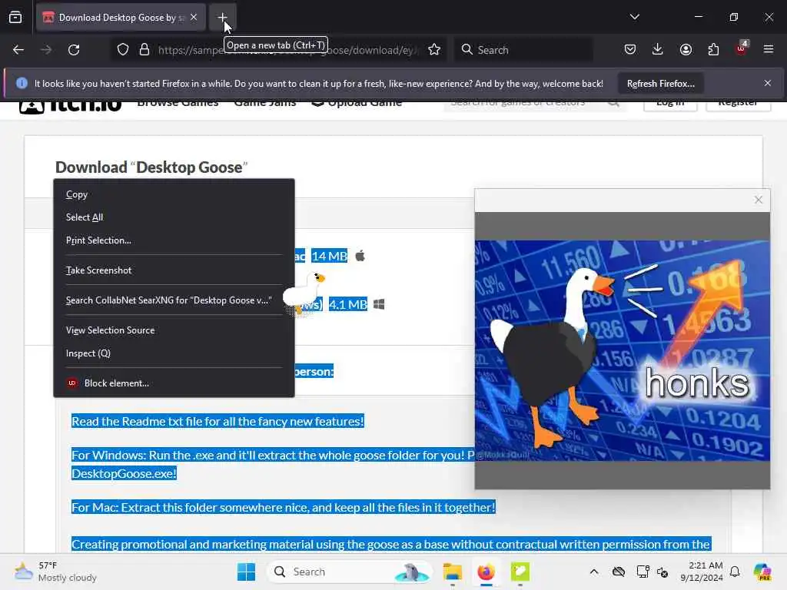The image size is (787, 590).
Task: Click the Windows platform icon on the page
Action: pyautogui.click(x=379, y=304)
